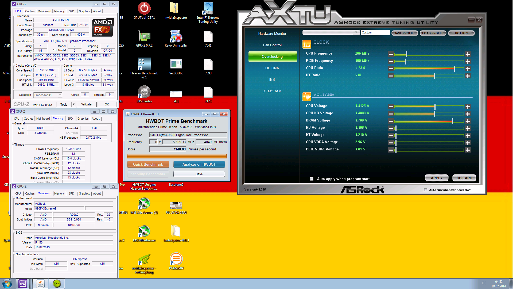The width and height of the screenshot is (513, 289).
Task: Open SPD tab in middle CPU-Z window
Action: tap(70, 119)
